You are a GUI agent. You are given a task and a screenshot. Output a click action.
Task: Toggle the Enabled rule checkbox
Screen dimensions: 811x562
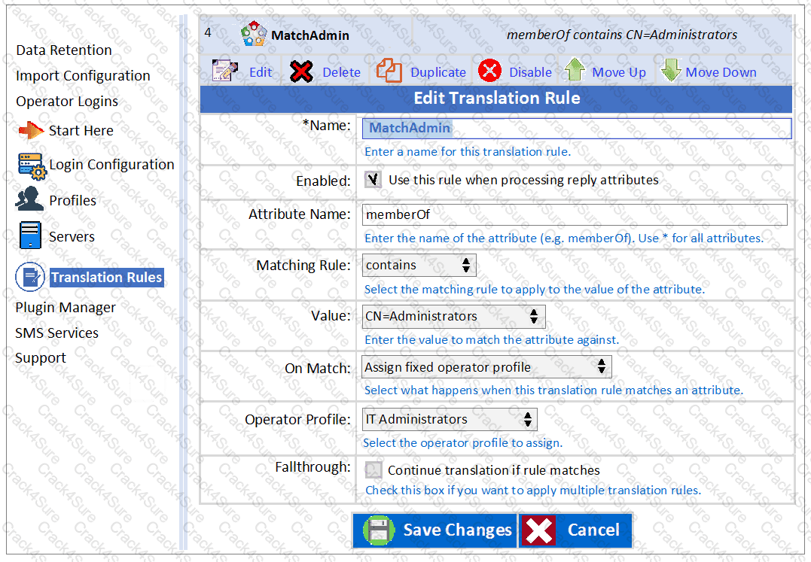coord(373,180)
